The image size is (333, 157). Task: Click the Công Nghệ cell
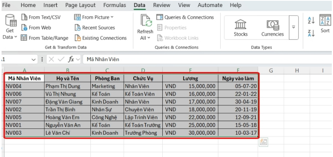(x=107, y=117)
